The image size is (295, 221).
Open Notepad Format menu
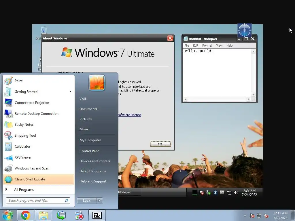pyautogui.click(x=207, y=45)
